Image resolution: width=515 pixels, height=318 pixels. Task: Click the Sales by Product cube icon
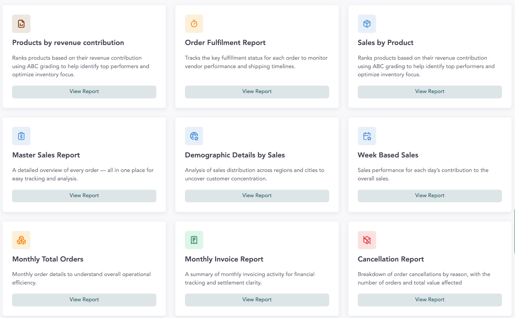click(x=367, y=24)
